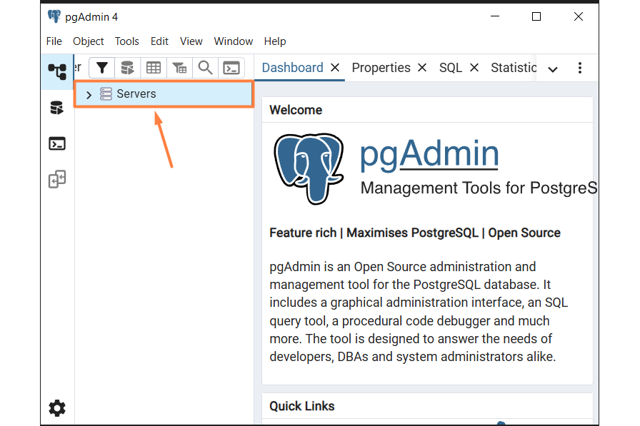Click the Quick Links heading

tap(302, 406)
